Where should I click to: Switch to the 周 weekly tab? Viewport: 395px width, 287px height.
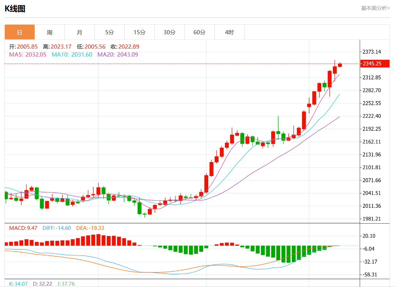pos(50,32)
